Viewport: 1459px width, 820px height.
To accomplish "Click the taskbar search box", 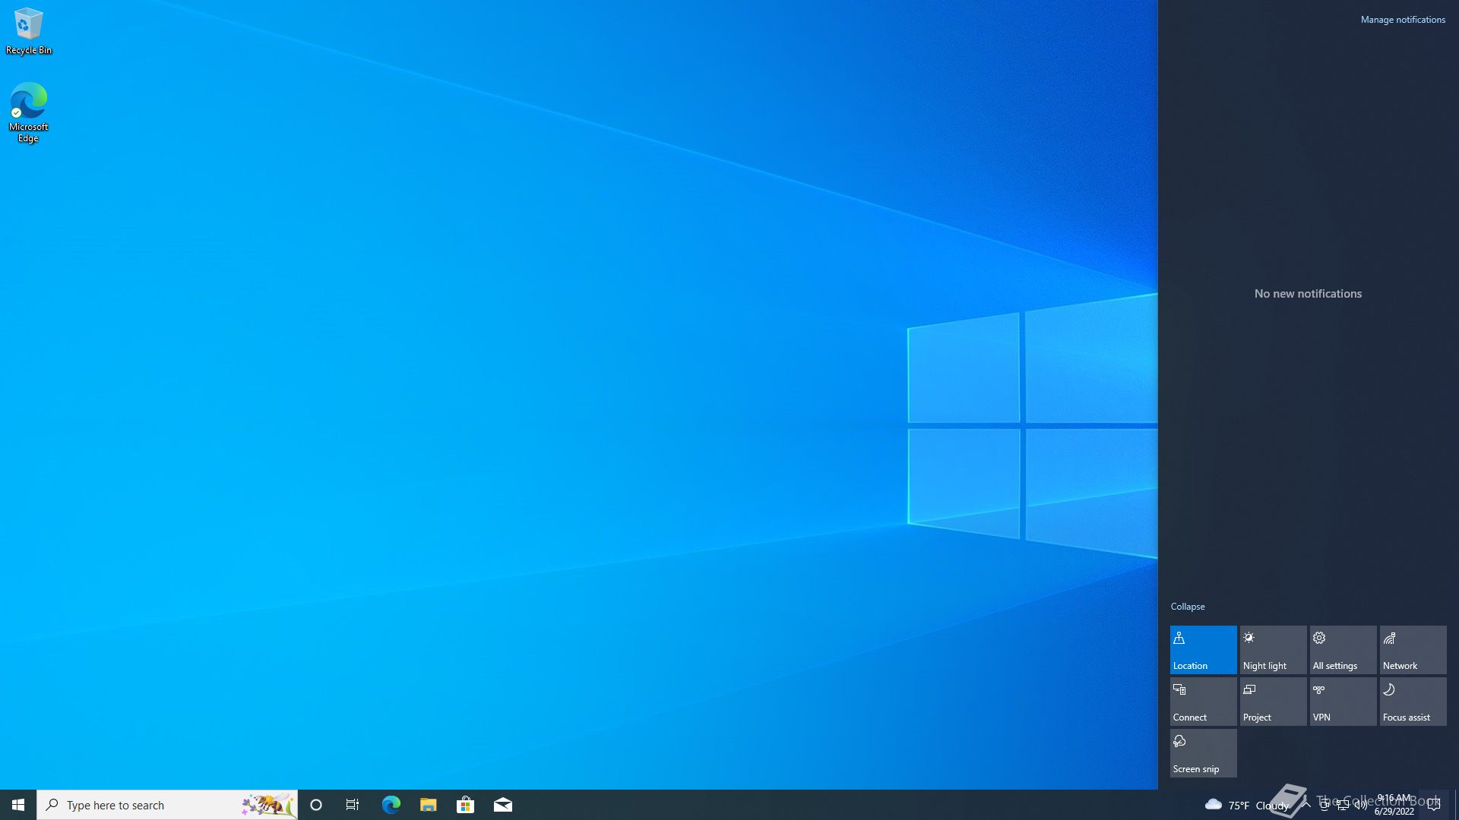I will tap(152, 805).
